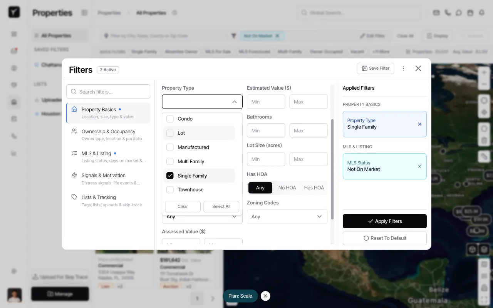Uncheck the Single Family checkbox
The image size is (493, 308).
170,176
